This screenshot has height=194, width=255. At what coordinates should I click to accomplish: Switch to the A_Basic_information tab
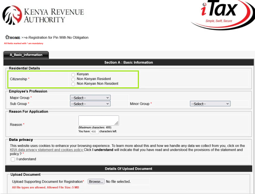(26, 55)
